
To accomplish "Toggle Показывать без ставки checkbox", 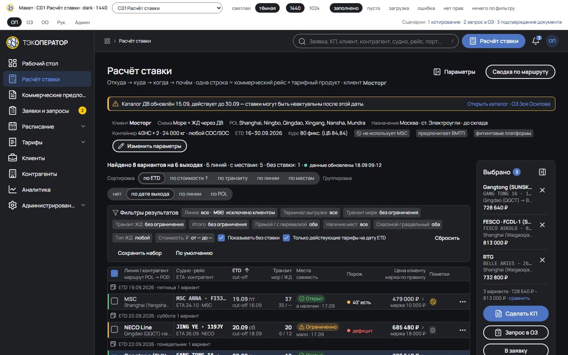I will pyautogui.click(x=221, y=238).
